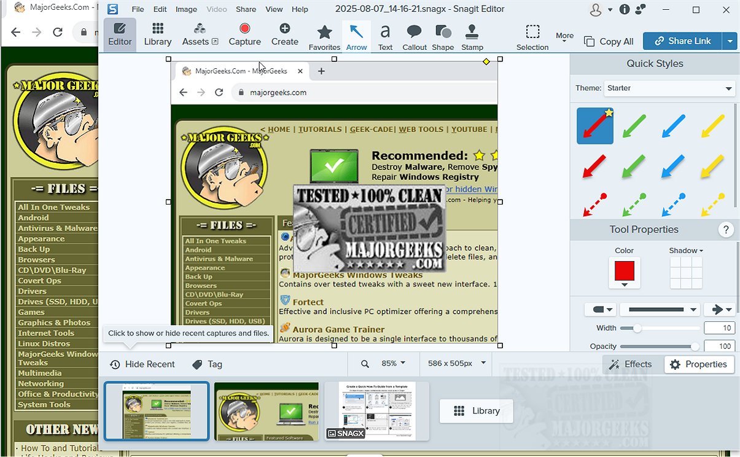
Task: Open the Library grid icon in toolbar
Action: point(158,34)
